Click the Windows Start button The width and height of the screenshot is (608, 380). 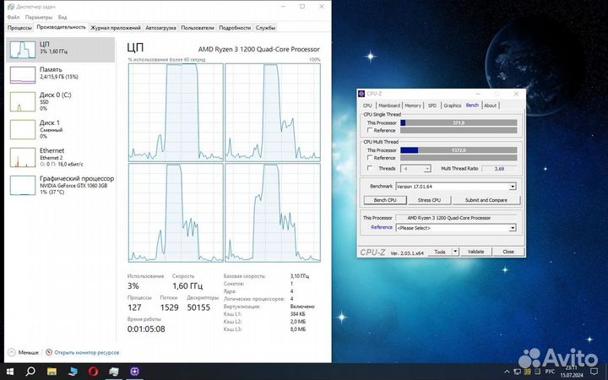10,371
